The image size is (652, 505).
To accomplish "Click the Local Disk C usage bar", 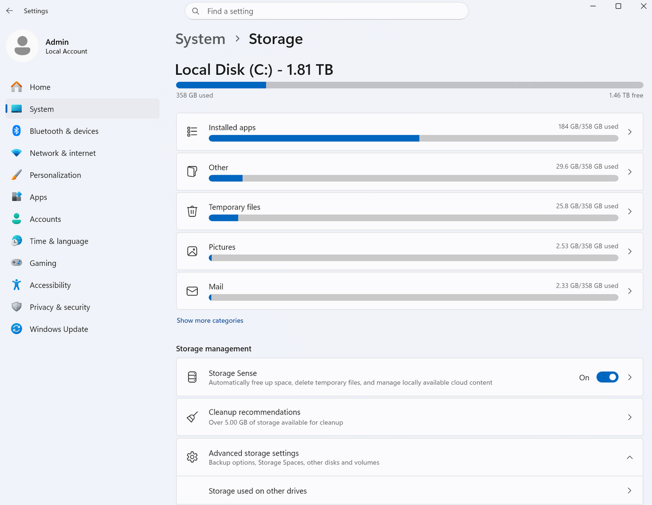I will click(x=410, y=85).
